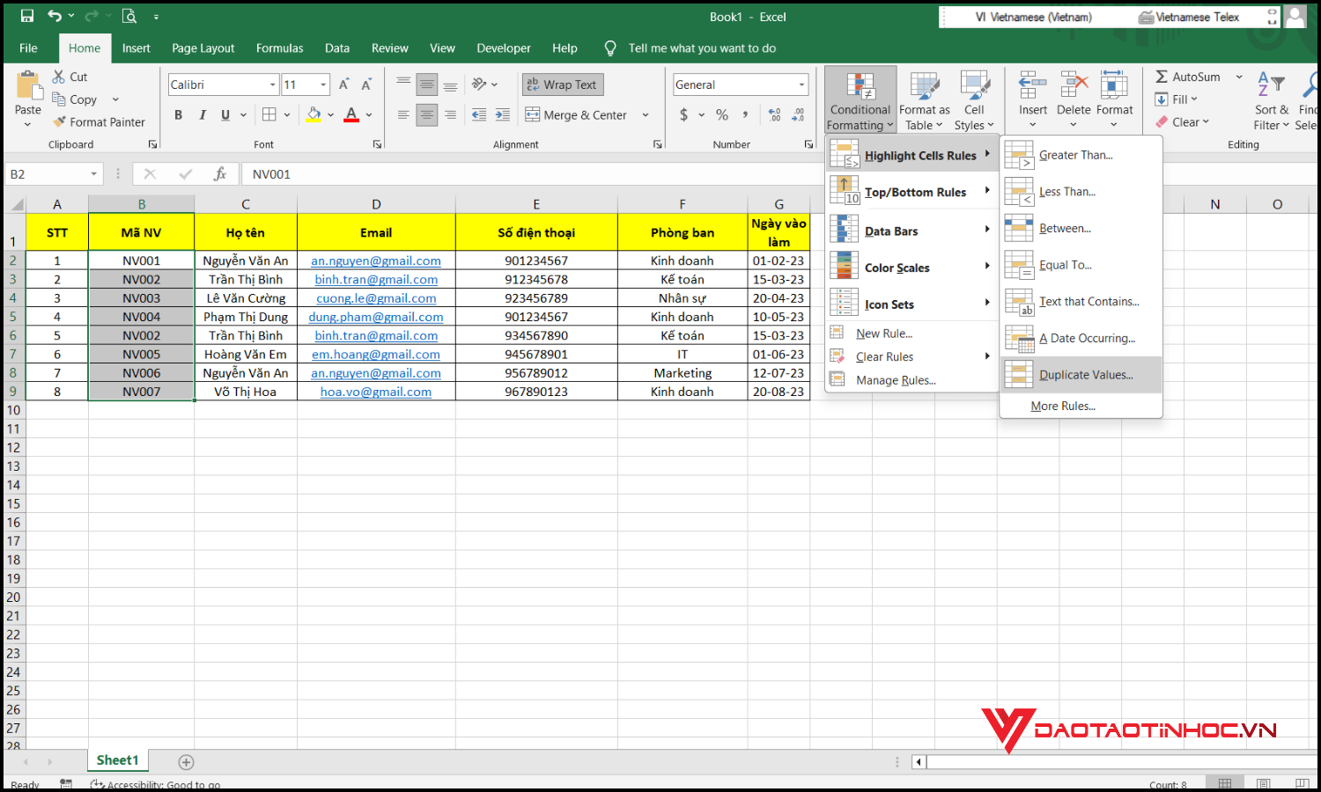Open the Data Bars submenu
This screenshot has height=792, width=1321.
[x=911, y=231]
